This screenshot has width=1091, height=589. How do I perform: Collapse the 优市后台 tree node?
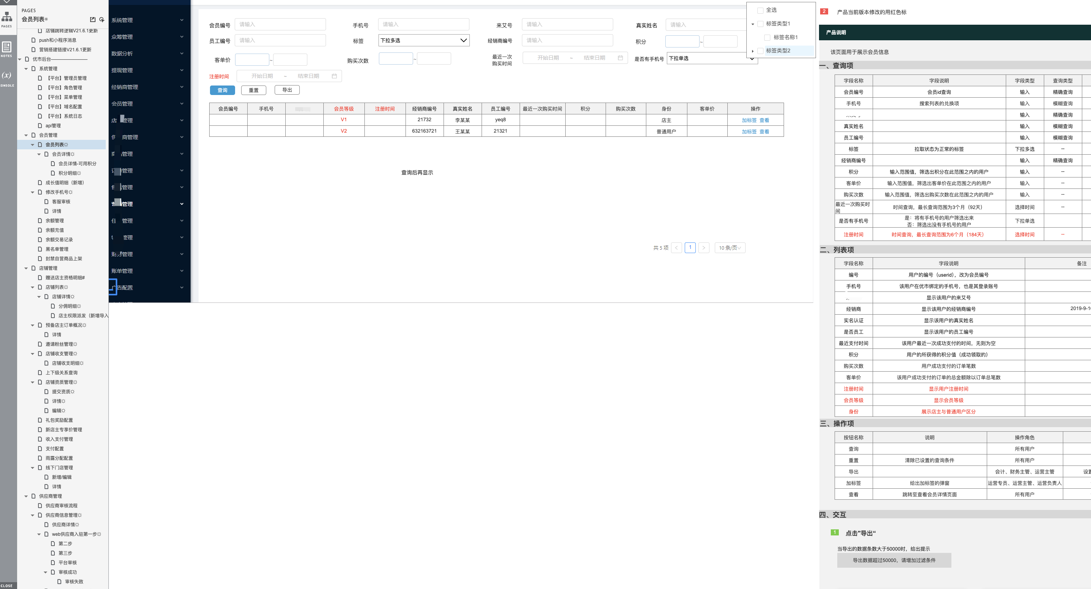pos(20,59)
